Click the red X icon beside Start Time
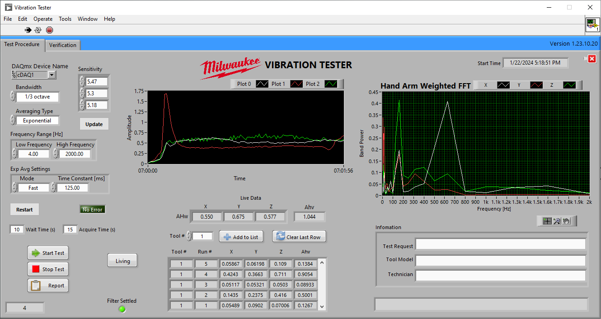 point(592,59)
